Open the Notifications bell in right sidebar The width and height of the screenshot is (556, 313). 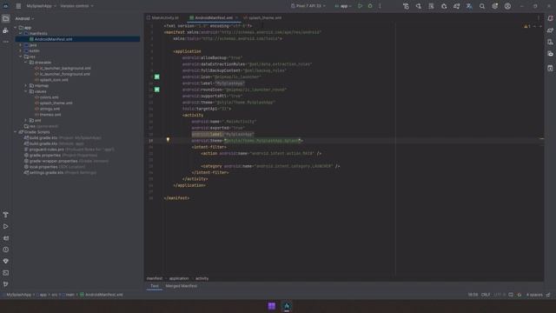550,18
